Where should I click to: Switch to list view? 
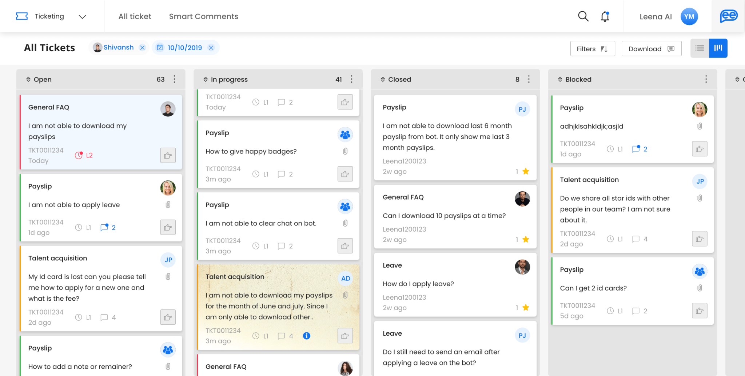[700, 48]
